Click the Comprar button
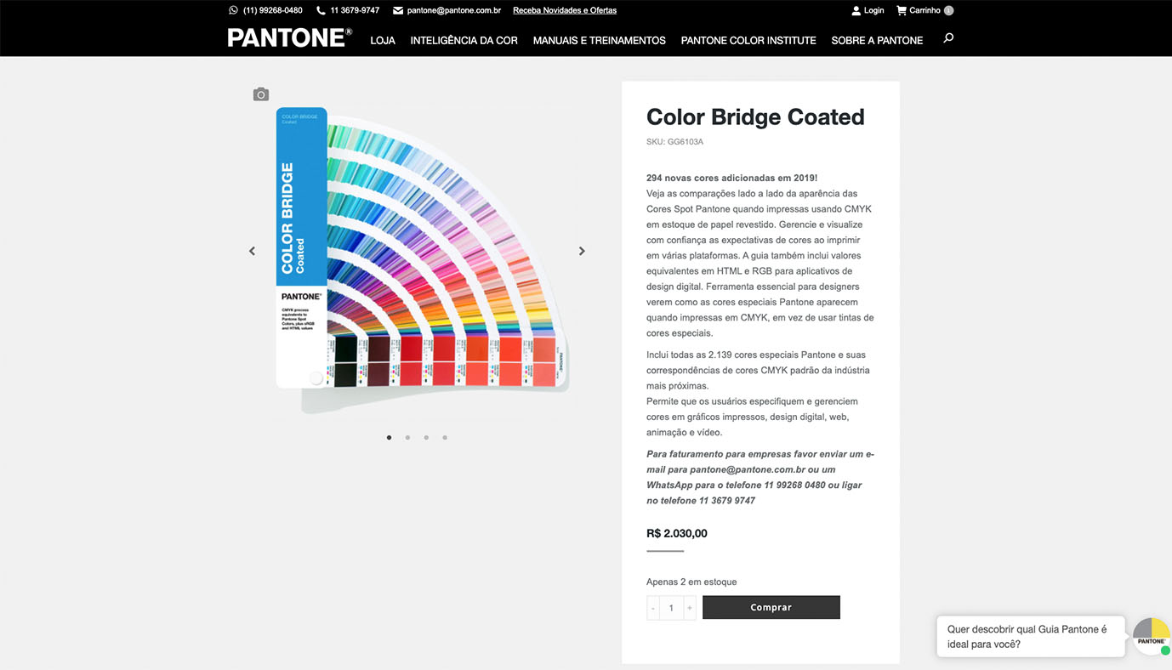 (x=771, y=607)
